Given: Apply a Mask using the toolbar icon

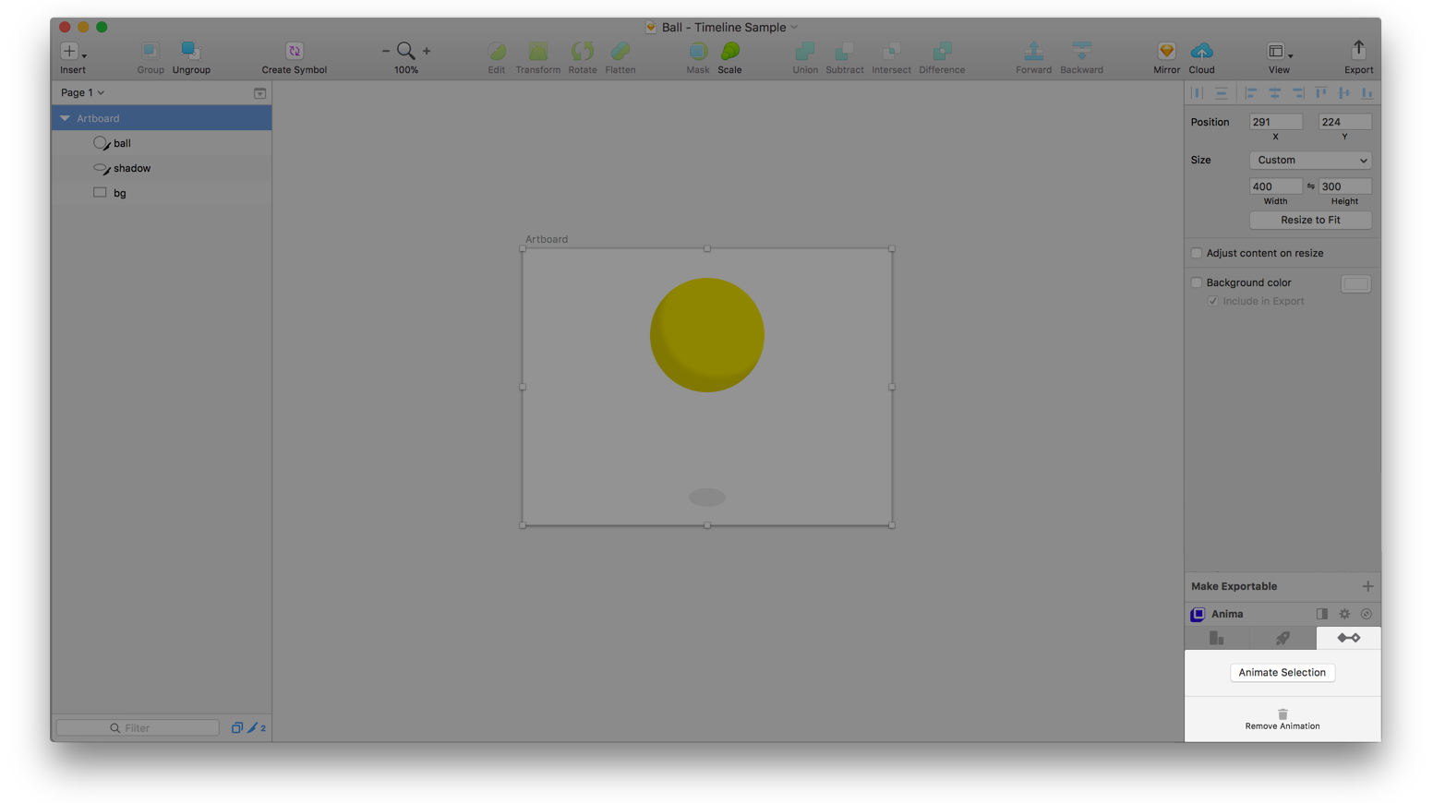Looking at the screenshot, I should click(x=698, y=53).
